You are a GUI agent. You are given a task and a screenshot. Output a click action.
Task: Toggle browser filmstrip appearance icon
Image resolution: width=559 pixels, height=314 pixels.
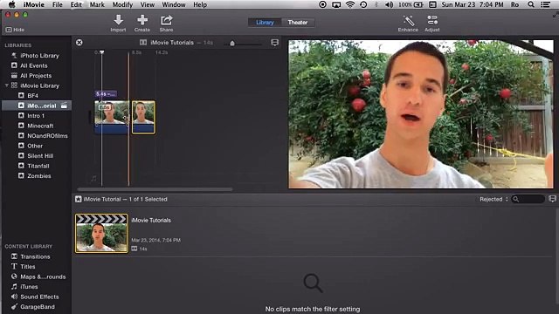pos(552,199)
